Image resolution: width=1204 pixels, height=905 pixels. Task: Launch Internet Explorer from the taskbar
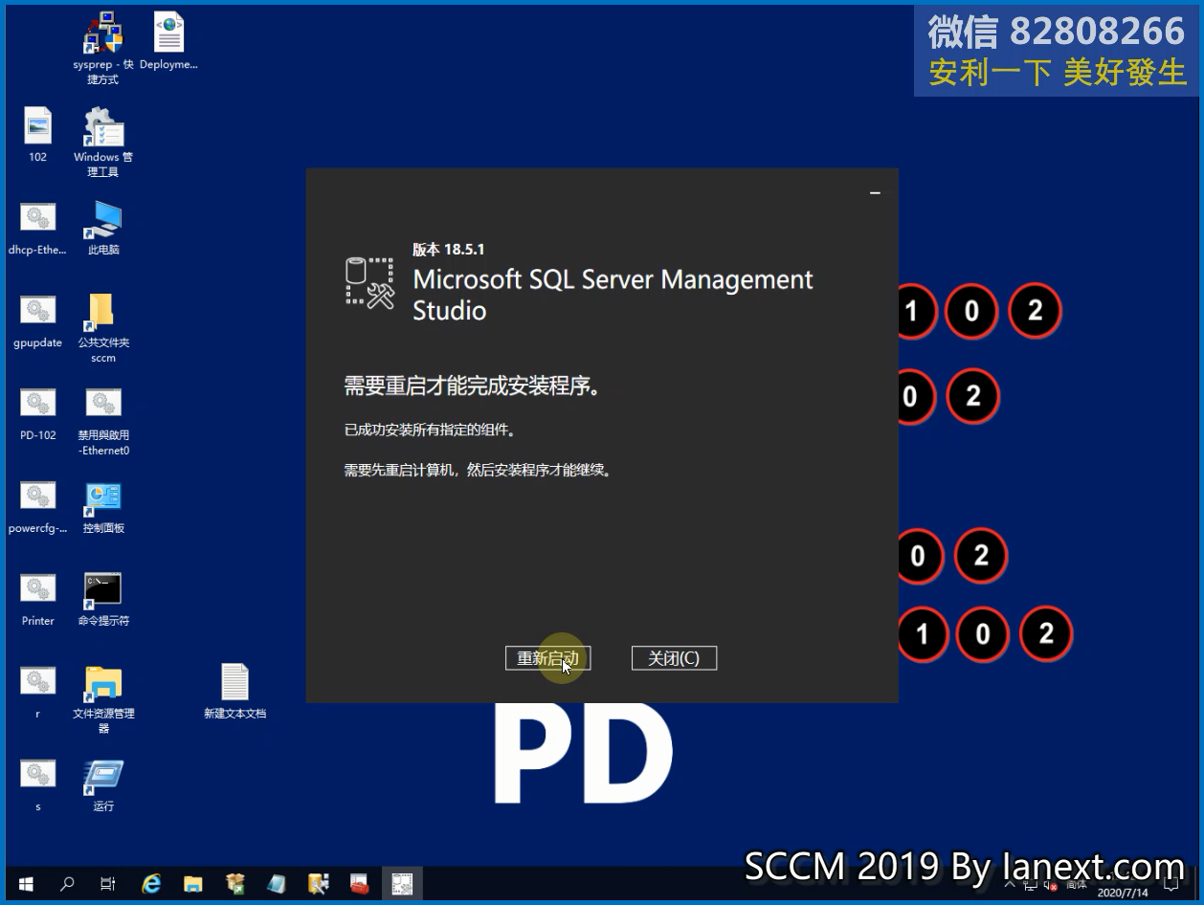pyautogui.click(x=151, y=884)
